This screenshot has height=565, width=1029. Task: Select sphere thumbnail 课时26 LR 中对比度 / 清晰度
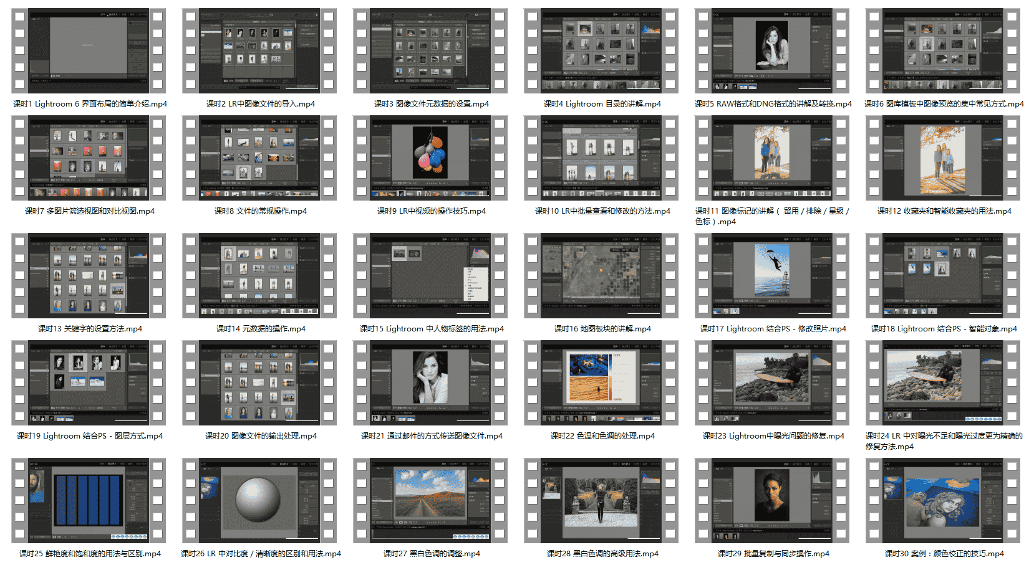[x=259, y=500]
